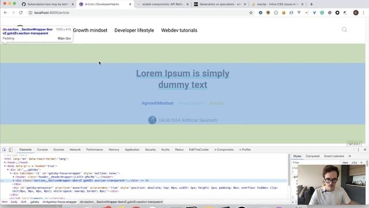Open the Audits tab in DevTools
369x208 pixels.
pyautogui.click(x=165, y=150)
